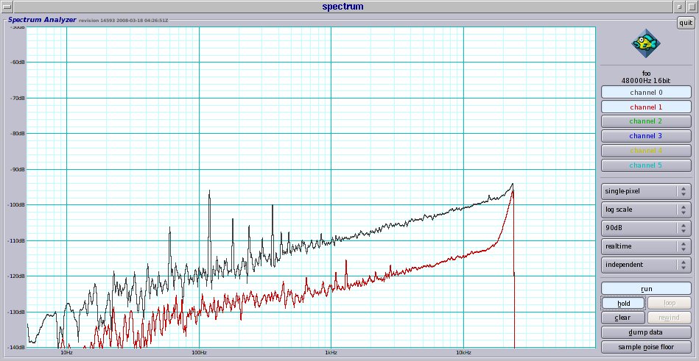Expand the 90dB range dropdown
This screenshot has width=699, height=361.
click(646, 228)
